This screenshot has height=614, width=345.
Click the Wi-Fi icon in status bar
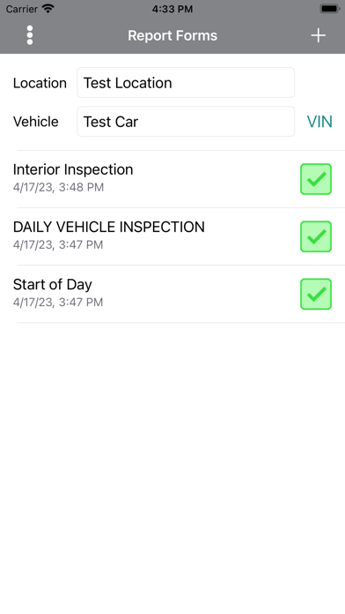pyautogui.click(x=48, y=9)
